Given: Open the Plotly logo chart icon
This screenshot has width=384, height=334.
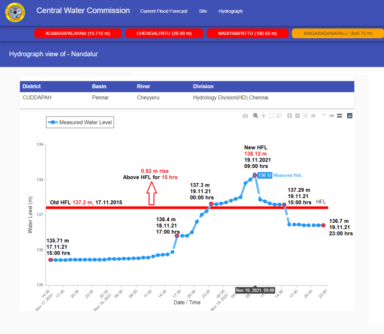Looking at the screenshot, I should (349, 116).
